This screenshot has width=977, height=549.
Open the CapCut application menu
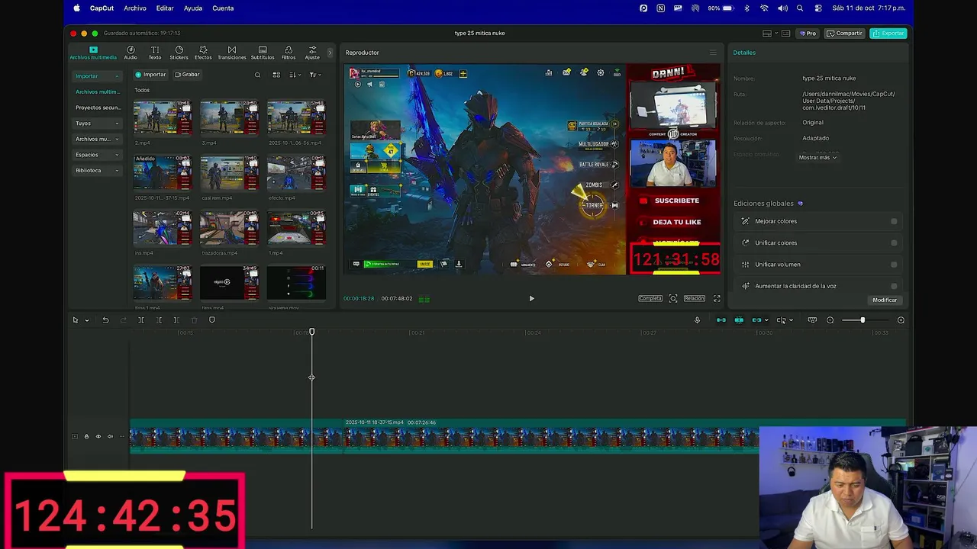tap(102, 8)
